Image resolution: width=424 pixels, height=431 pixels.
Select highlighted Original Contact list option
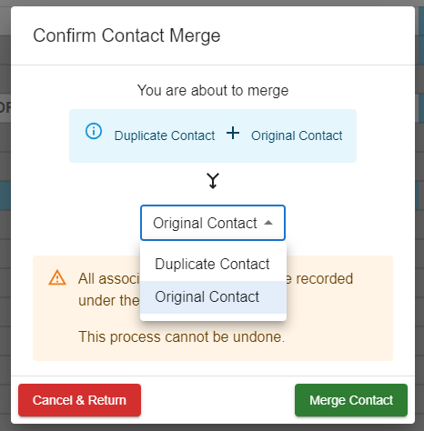tap(213, 296)
